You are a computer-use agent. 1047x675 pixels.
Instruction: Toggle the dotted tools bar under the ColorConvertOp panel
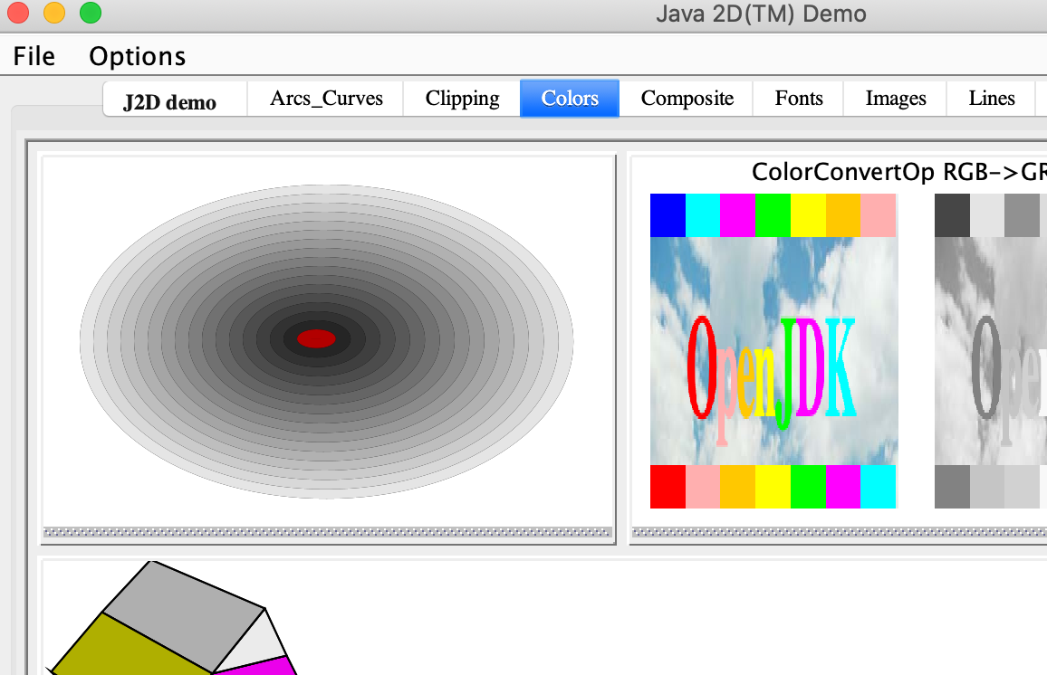click(839, 533)
